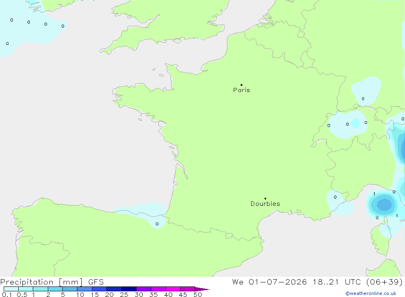Viewport: 405px width, 297px height.
Task: Click the legend label '35'
Action: pos(153,295)
